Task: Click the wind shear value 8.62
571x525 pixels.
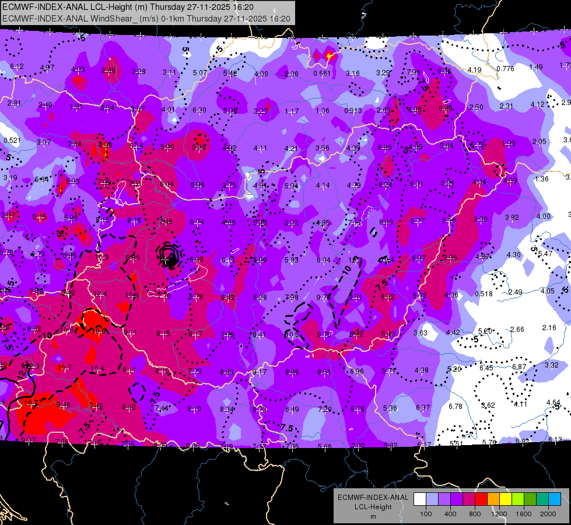Action: pos(129,407)
